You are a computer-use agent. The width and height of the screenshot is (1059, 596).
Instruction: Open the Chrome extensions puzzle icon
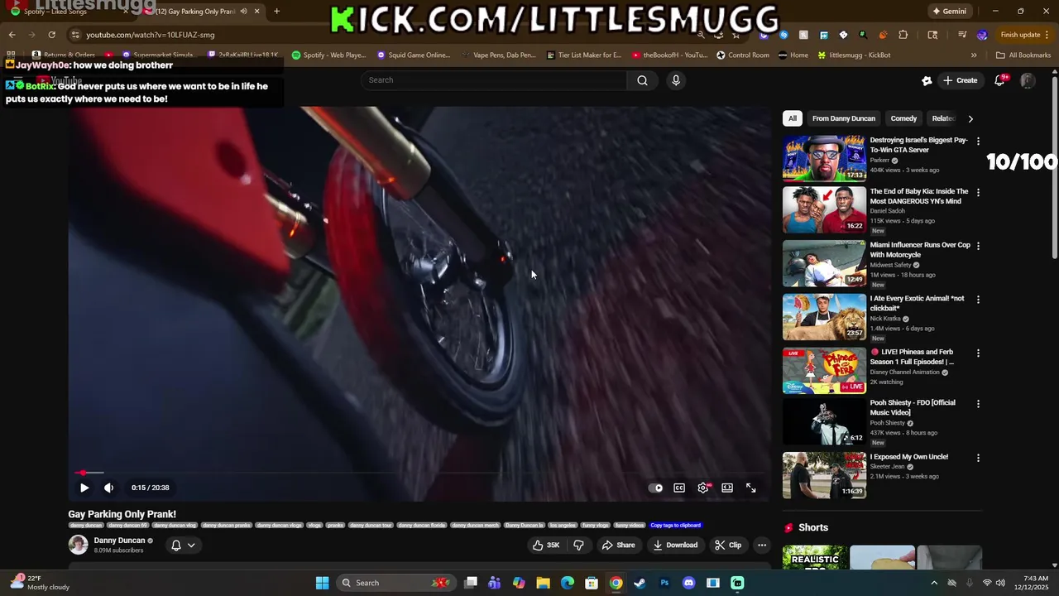903,35
